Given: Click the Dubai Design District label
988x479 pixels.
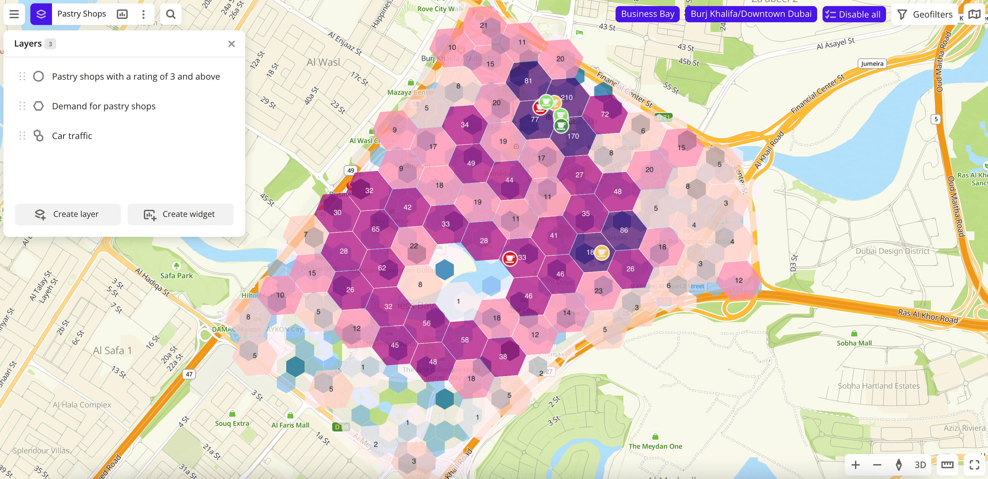Looking at the screenshot, I should (x=892, y=251).
